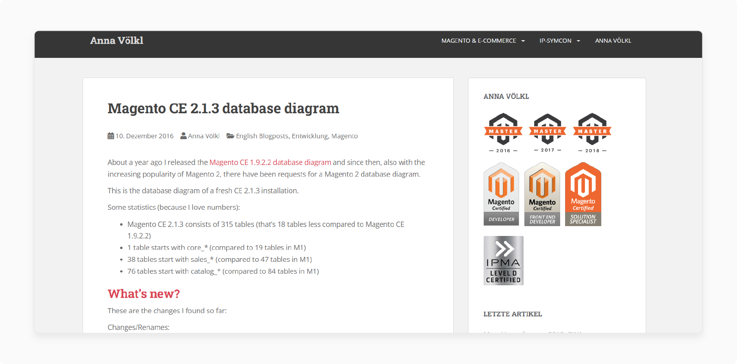Click the Magento Certified Developer badge

pos(501,194)
